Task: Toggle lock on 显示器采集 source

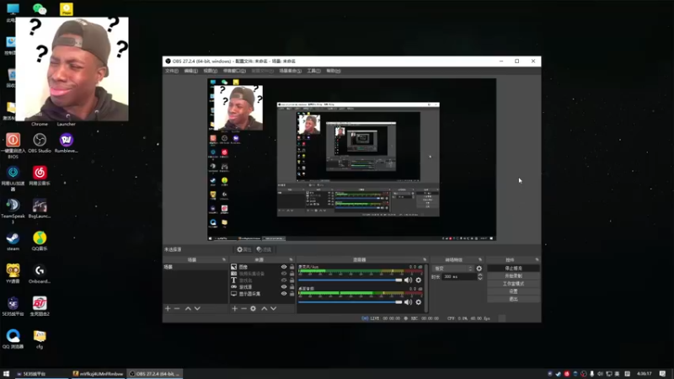Action: pyautogui.click(x=292, y=293)
